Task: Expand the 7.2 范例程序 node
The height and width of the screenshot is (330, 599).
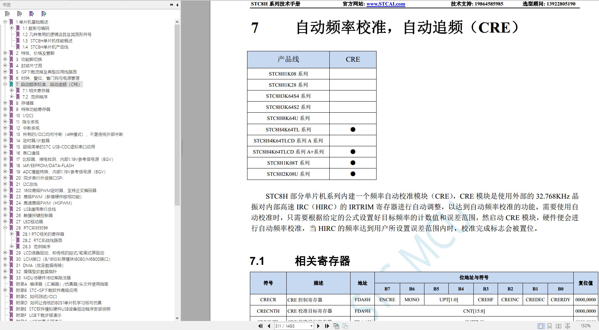Action: tap(12, 97)
